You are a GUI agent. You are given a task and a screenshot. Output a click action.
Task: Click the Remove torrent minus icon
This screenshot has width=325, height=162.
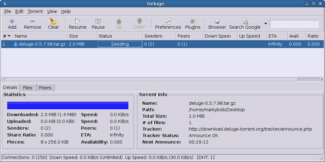click(33, 21)
